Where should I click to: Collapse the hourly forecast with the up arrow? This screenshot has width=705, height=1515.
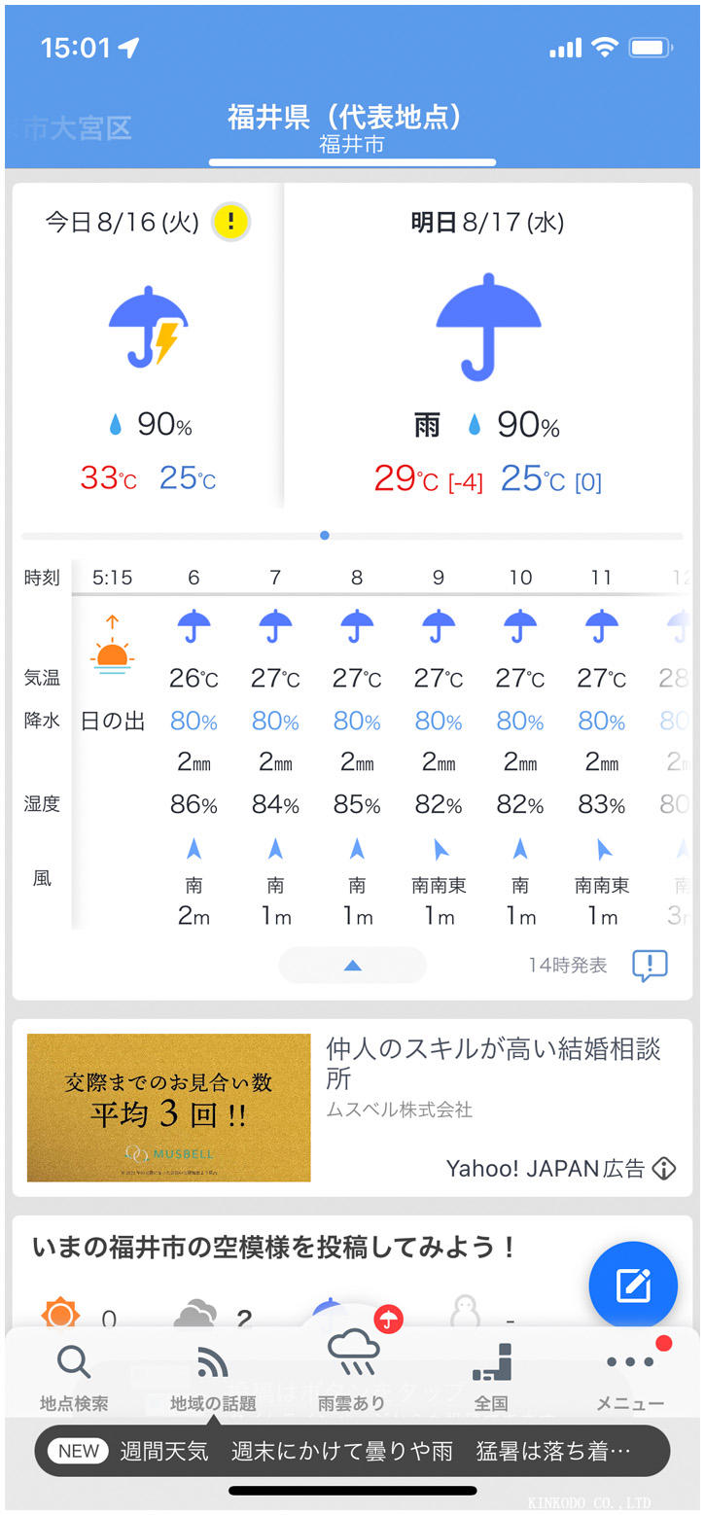point(352,965)
